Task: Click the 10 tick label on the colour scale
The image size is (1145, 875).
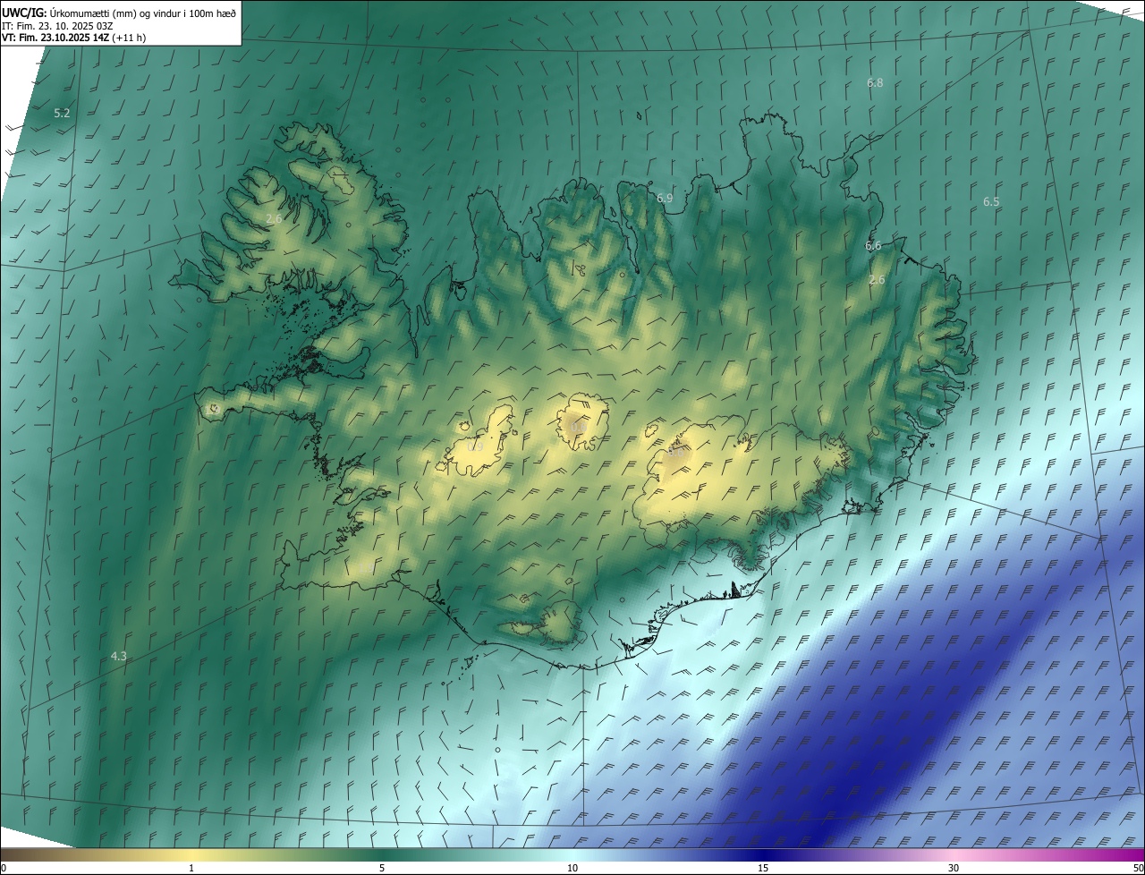Action: pyautogui.click(x=572, y=868)
